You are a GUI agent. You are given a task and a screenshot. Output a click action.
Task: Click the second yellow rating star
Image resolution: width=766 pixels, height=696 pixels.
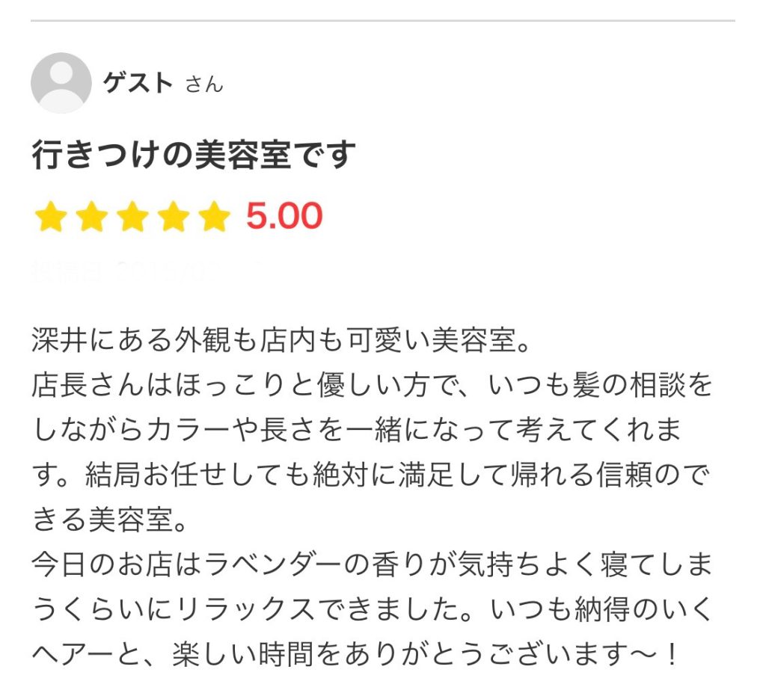[x=91, y=218]
